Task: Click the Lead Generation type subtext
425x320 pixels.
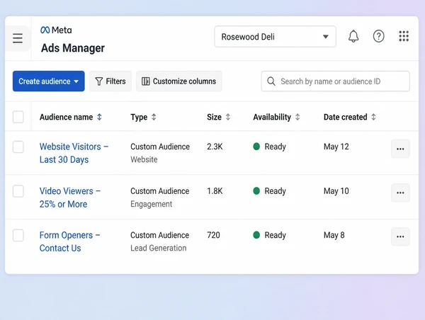Action: (158, 248)
